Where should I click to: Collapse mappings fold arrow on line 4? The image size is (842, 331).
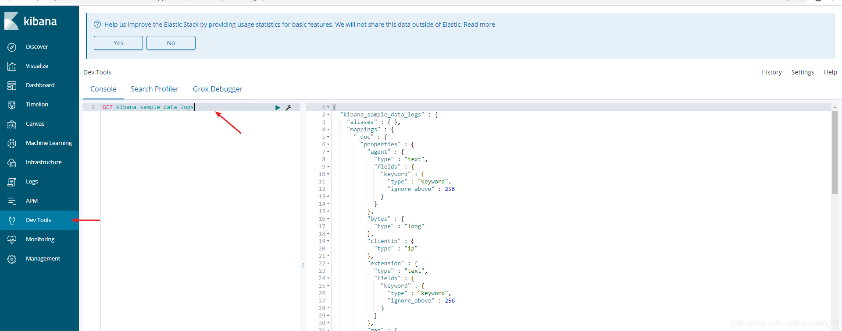pyautogui.click(x=328, y=130)
